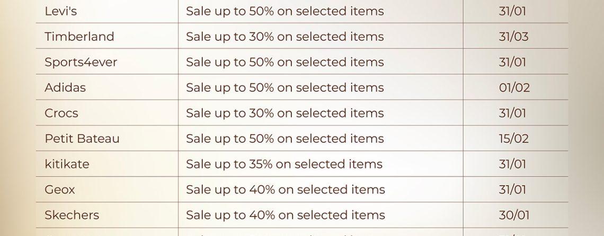Click Skechers' end date 30/01
This screenshot has width=604, height=236.
click(513, 215)
